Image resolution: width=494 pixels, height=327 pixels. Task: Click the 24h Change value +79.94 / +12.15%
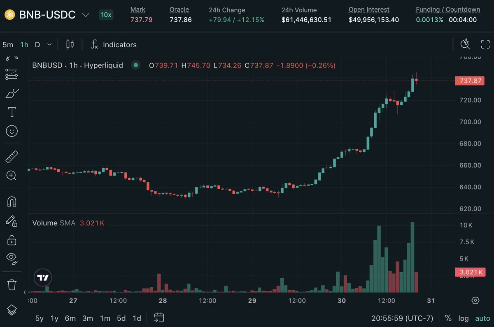pos(237,20)
